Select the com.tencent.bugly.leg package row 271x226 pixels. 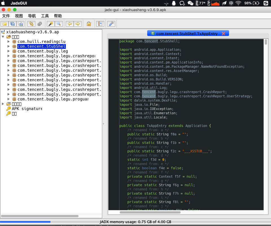[x=43, y=51]
